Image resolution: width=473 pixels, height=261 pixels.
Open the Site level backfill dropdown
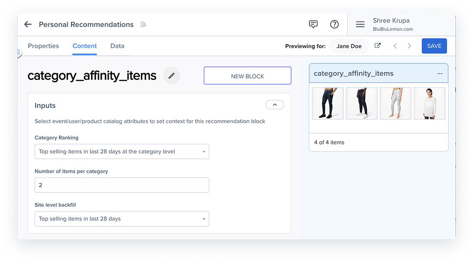122,219
